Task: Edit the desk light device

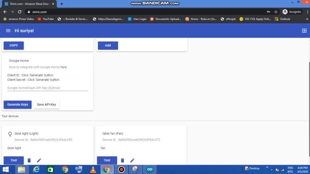Action: [x=39, y=160]
